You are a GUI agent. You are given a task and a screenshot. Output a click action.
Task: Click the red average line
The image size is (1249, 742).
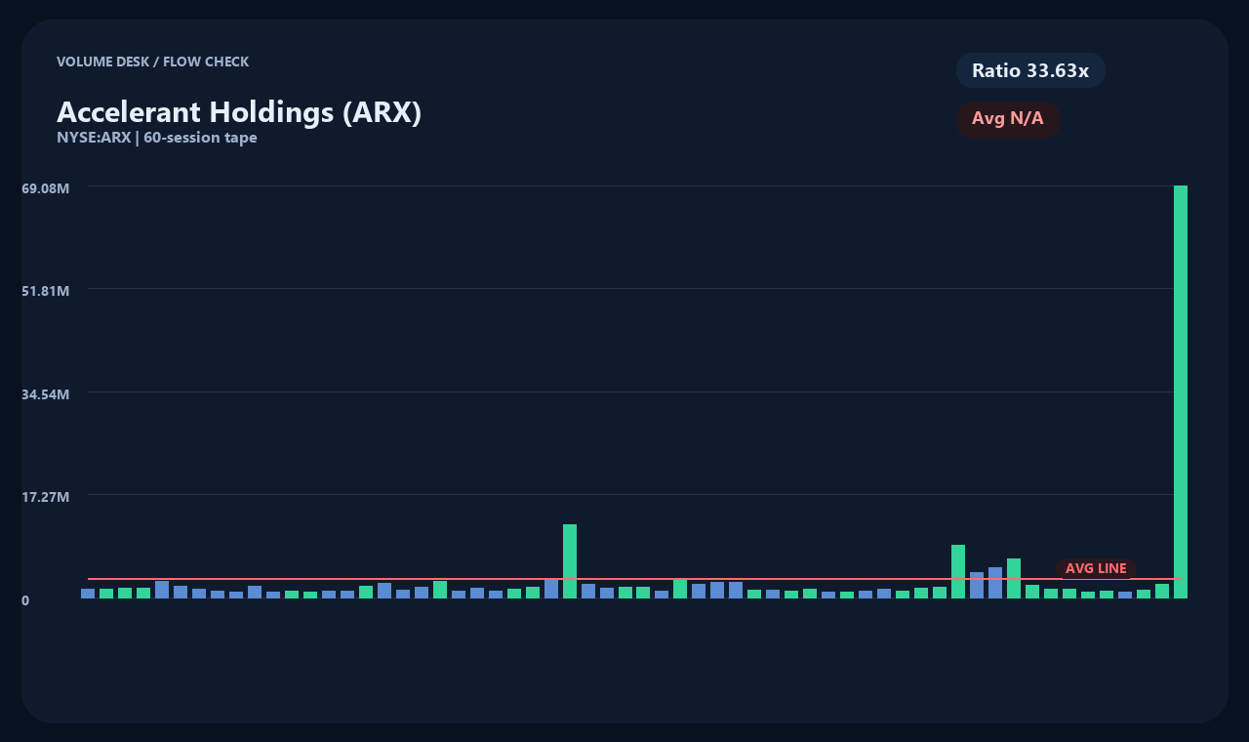[634, 579]
